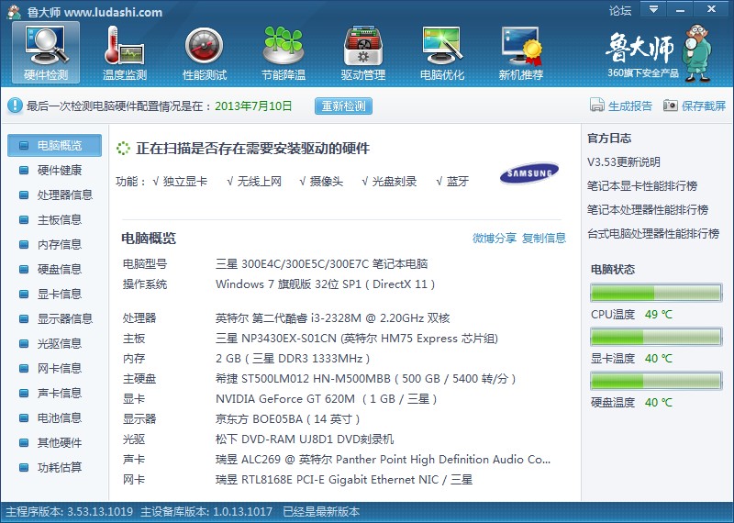Image resolution: width=734 pixels, height=523 pixels.
Task: Click the RTL8168E network card value
Action: pyautogui.click(x=344, y=480)
